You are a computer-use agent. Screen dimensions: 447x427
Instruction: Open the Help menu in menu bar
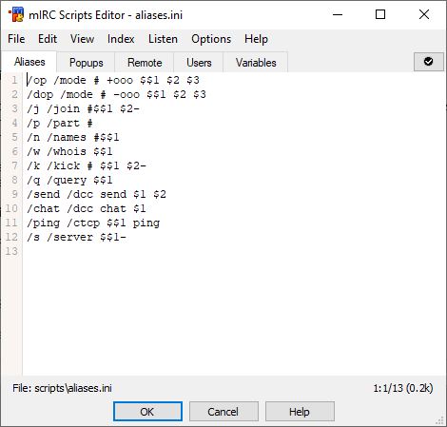coord(256,39)
